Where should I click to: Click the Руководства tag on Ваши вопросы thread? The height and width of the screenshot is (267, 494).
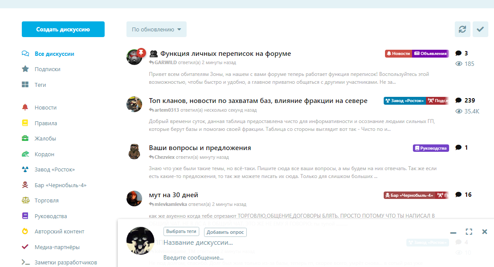click(x=431, y=148)
